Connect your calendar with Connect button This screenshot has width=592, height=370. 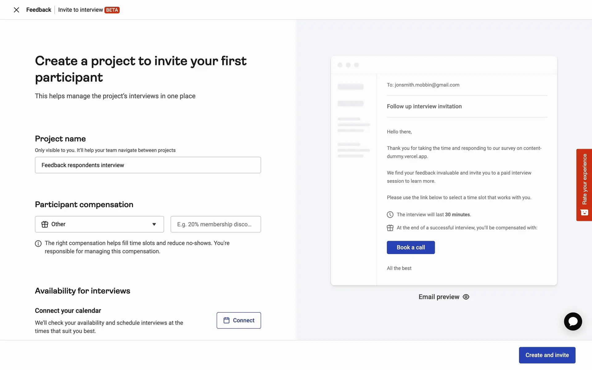239,320
